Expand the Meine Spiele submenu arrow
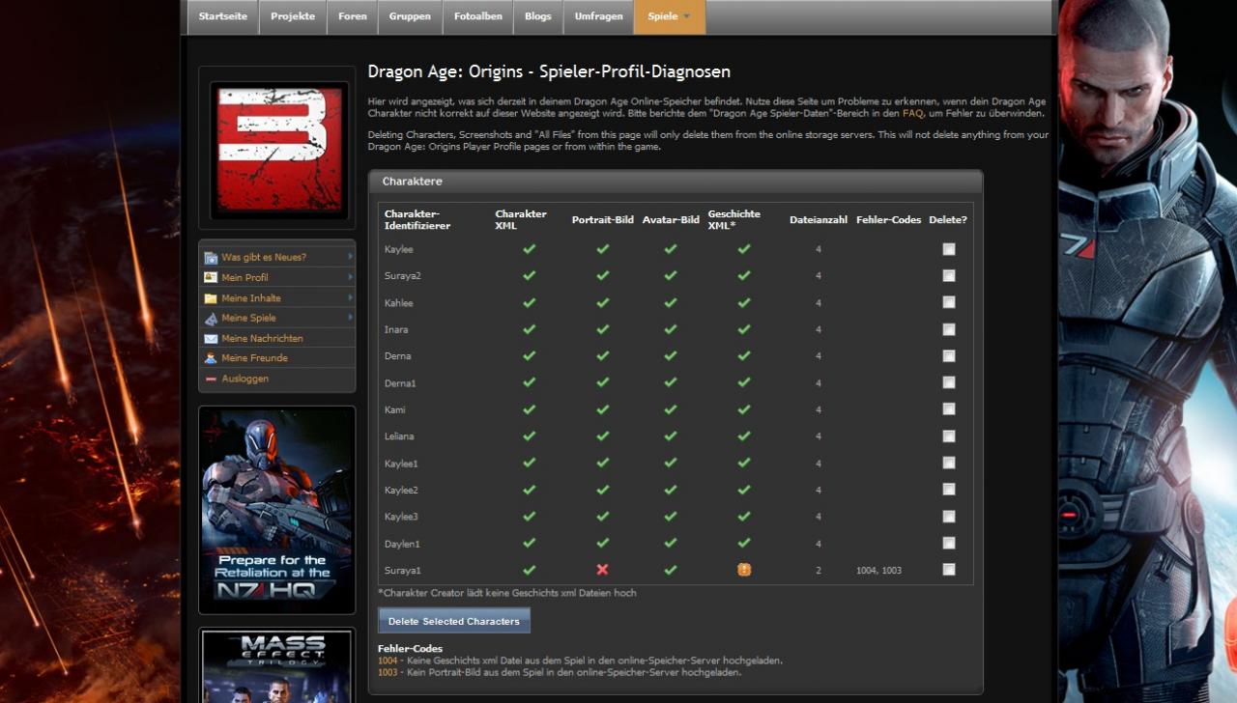This screenshot has height=703, width=1237. click(350, 318)
